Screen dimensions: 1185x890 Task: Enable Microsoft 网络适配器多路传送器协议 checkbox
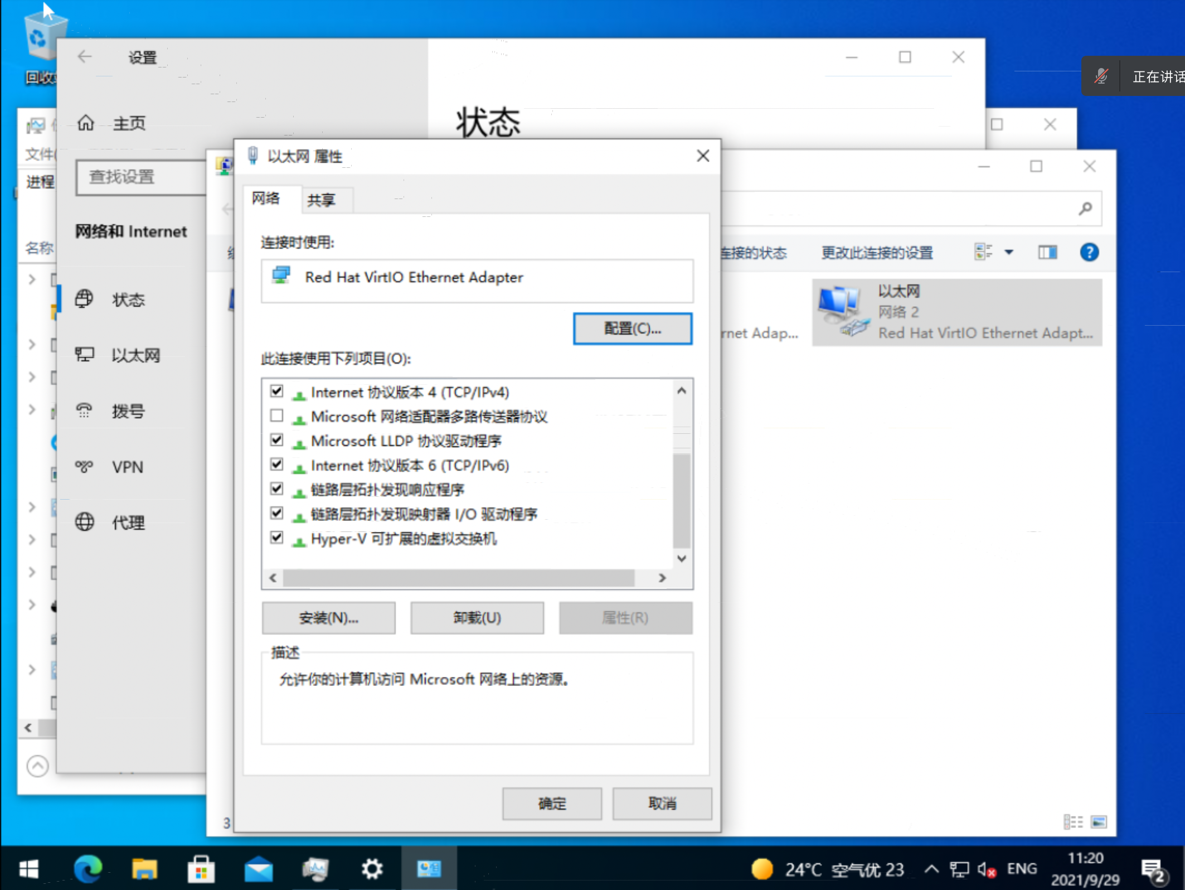coord(276,415)
